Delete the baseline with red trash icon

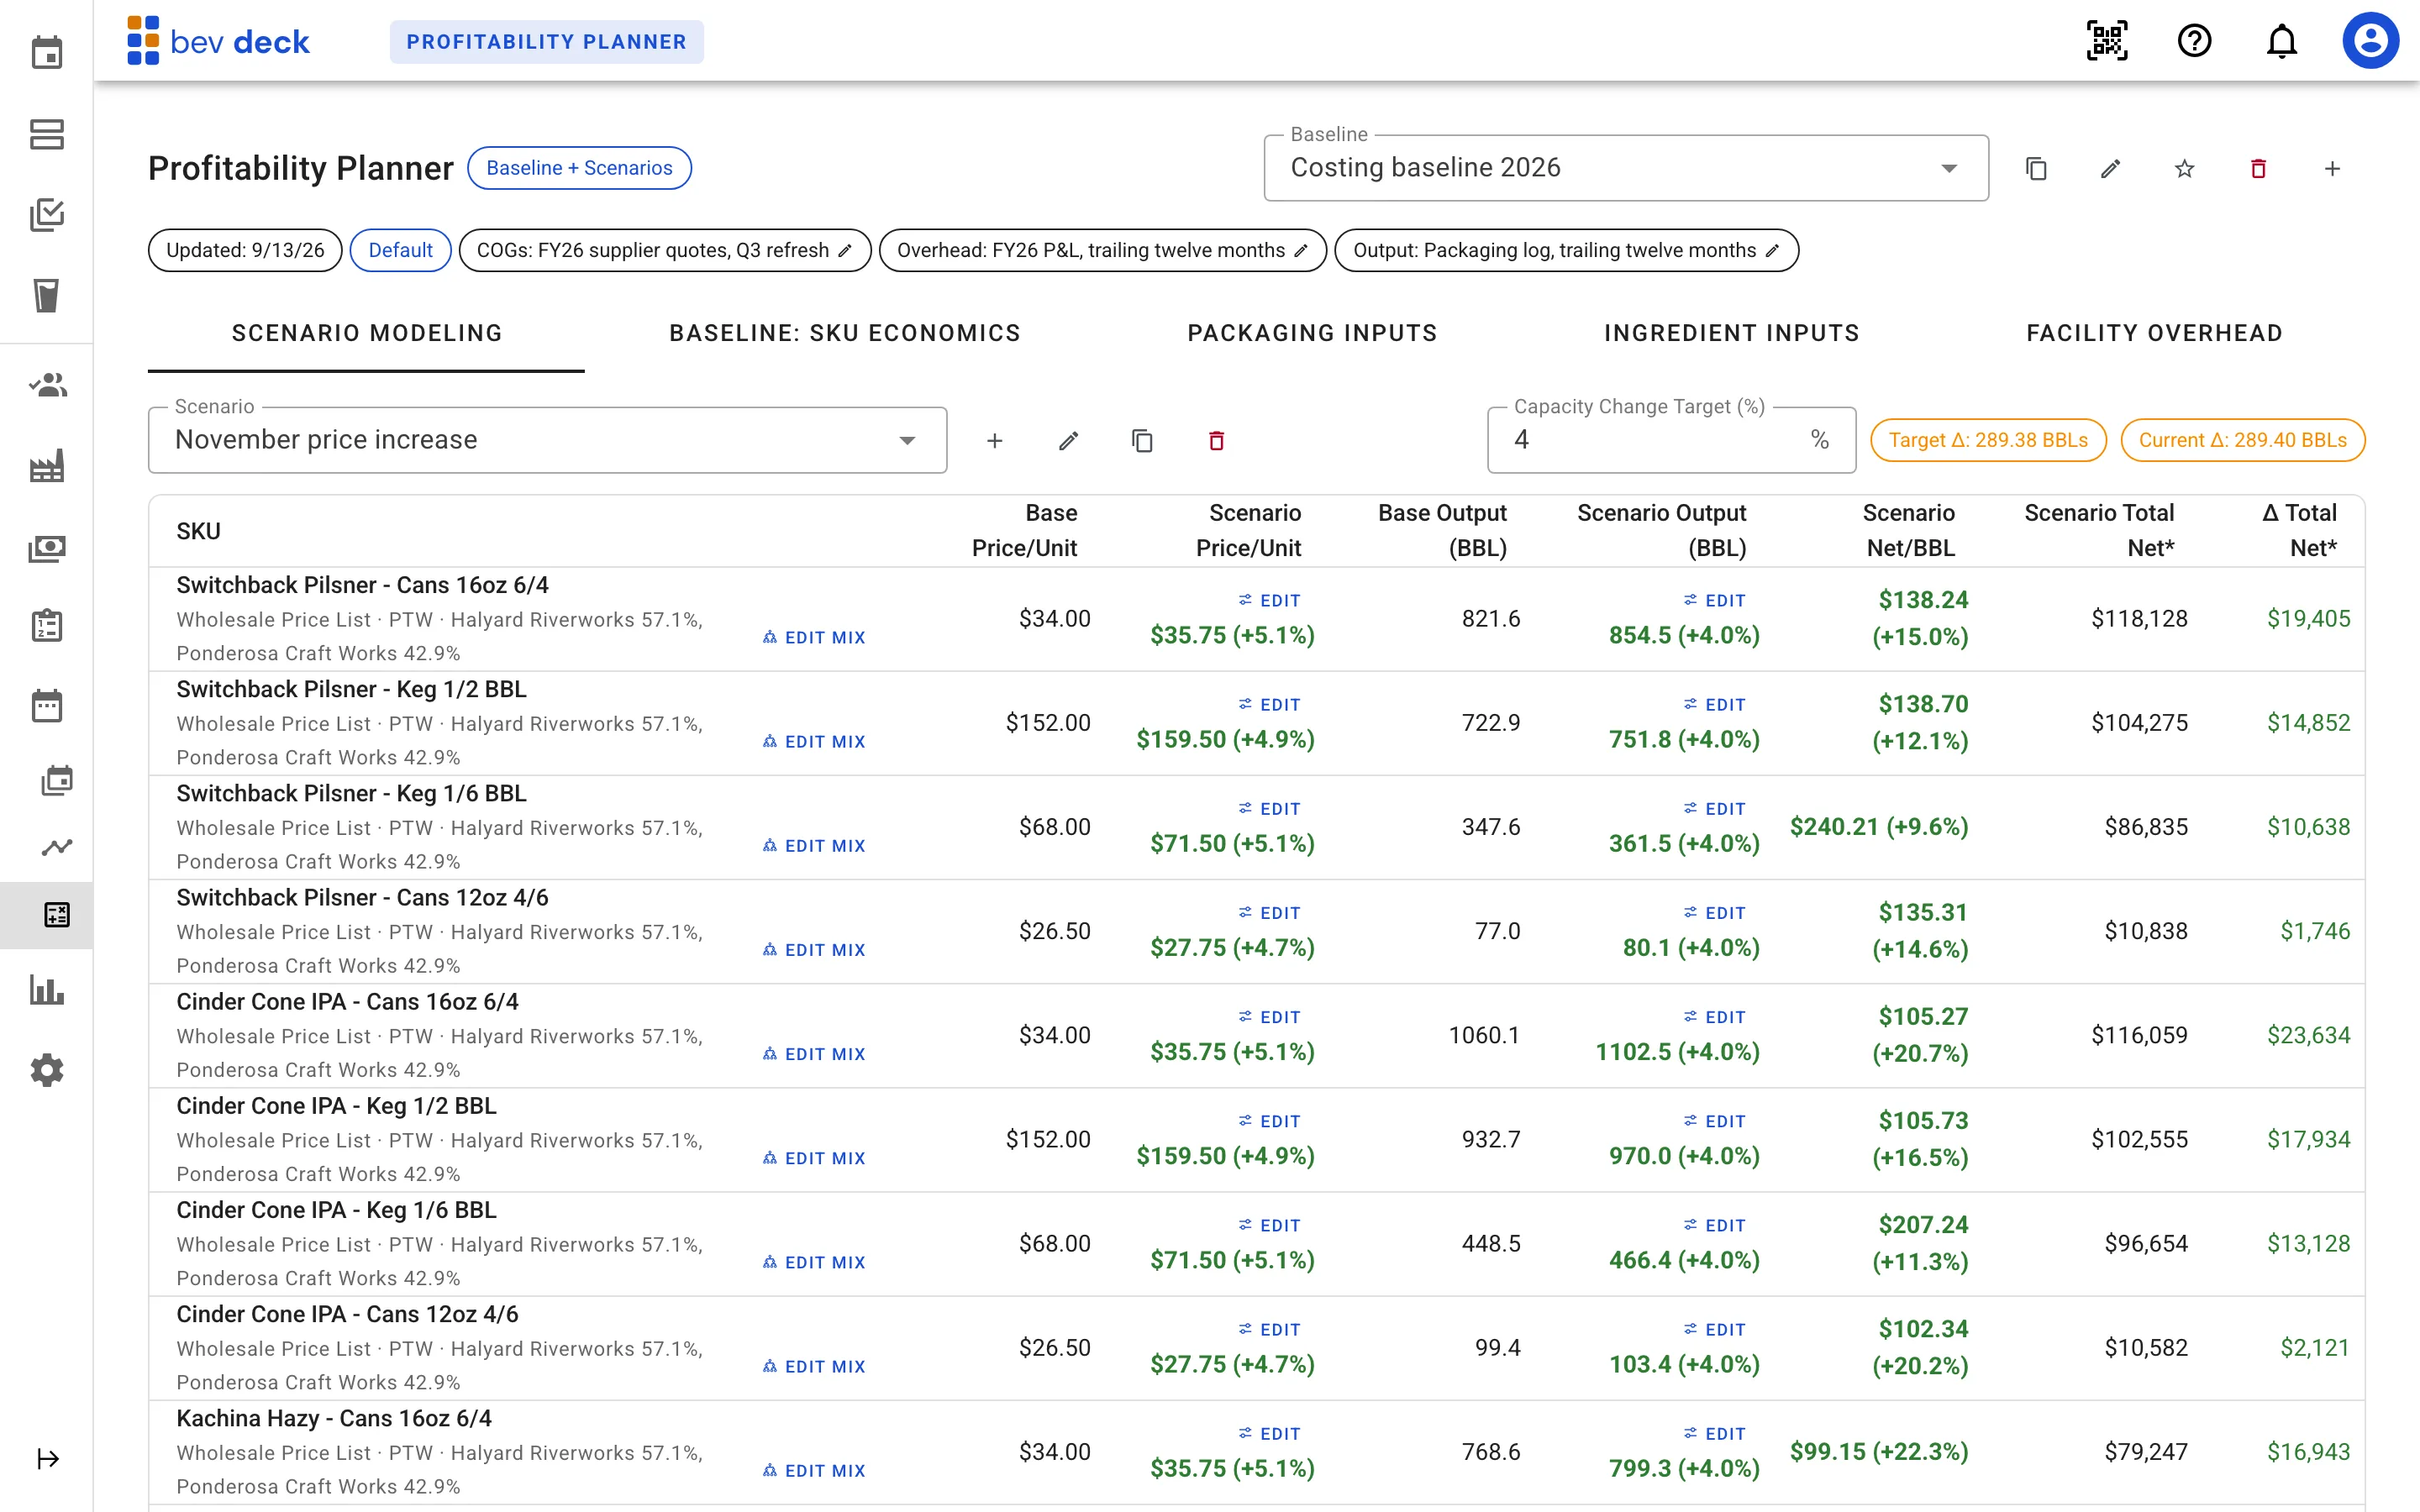click(2258, 168)
